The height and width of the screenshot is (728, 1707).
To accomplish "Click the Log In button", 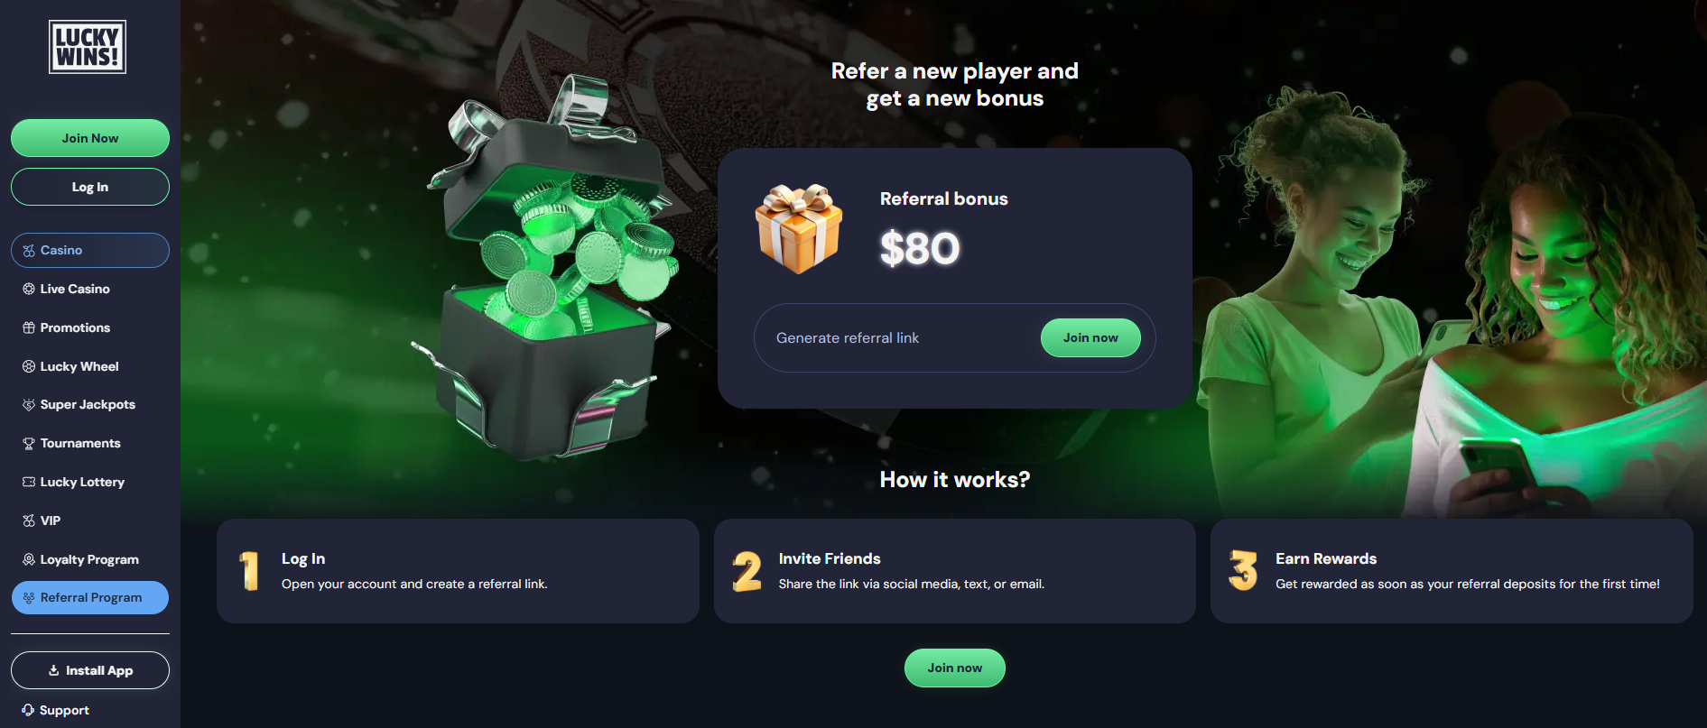I will [x=90, y=187].
